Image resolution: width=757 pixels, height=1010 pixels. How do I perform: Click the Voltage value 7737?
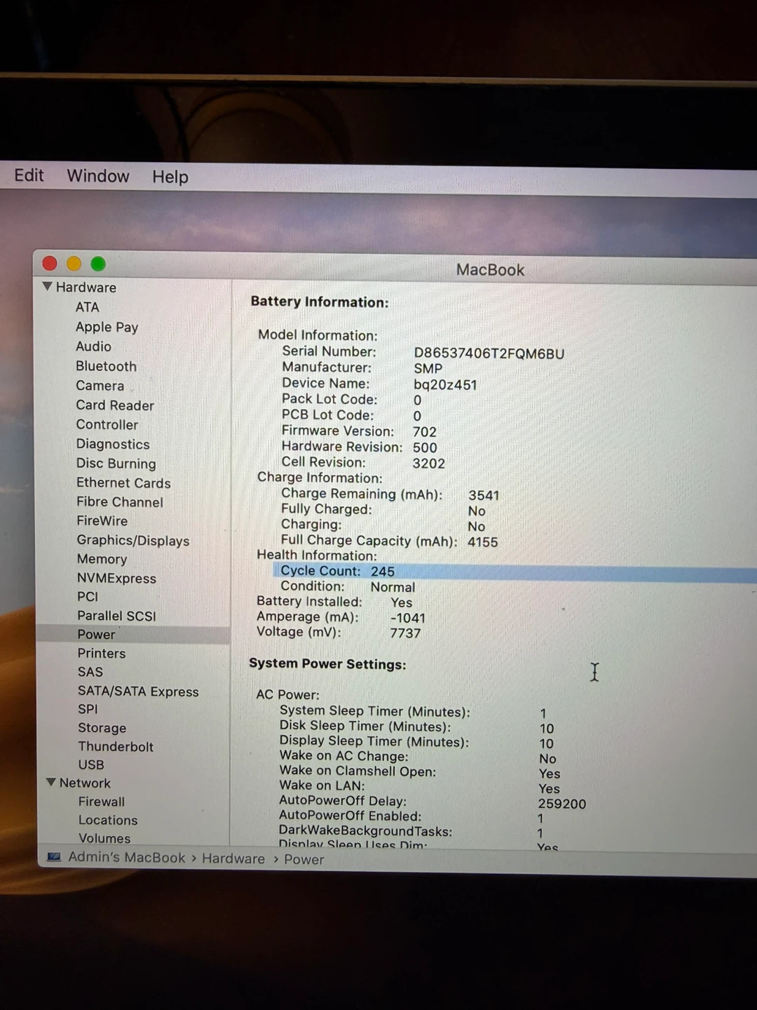tap(405, 633)
